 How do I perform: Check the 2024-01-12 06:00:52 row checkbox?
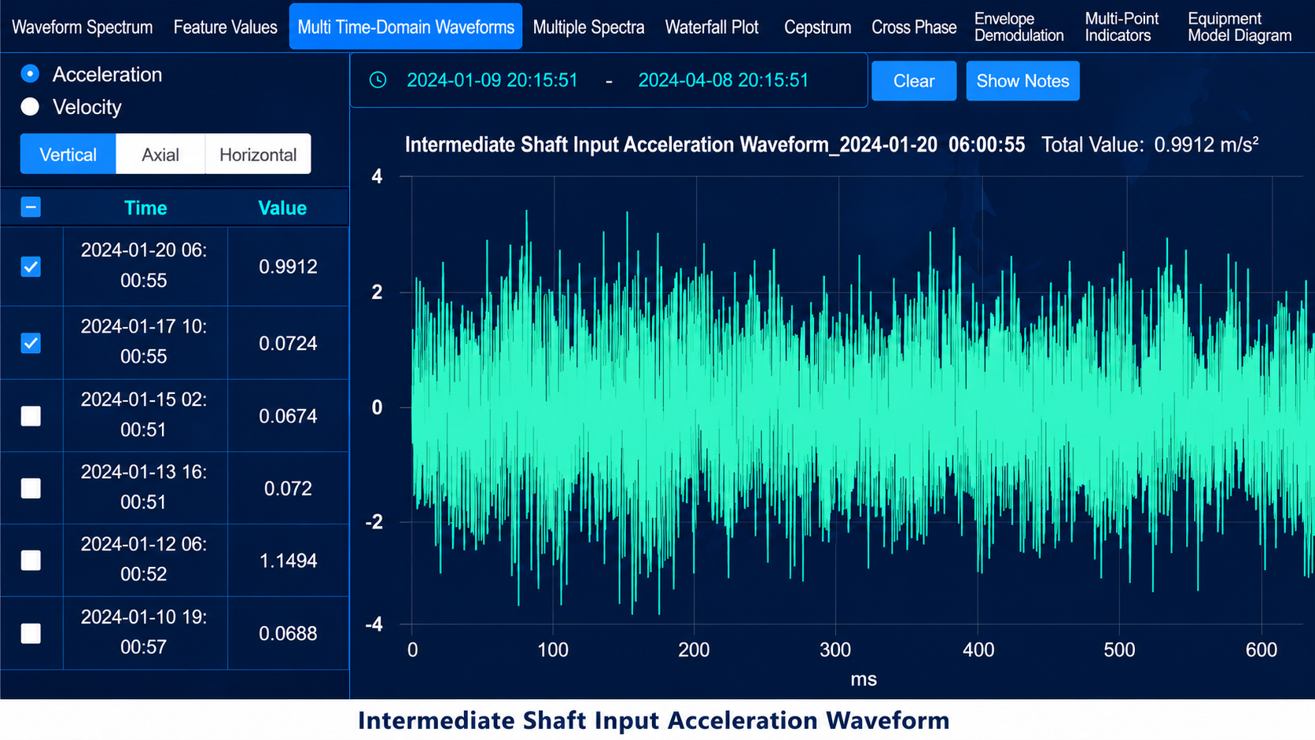[31, 560]
